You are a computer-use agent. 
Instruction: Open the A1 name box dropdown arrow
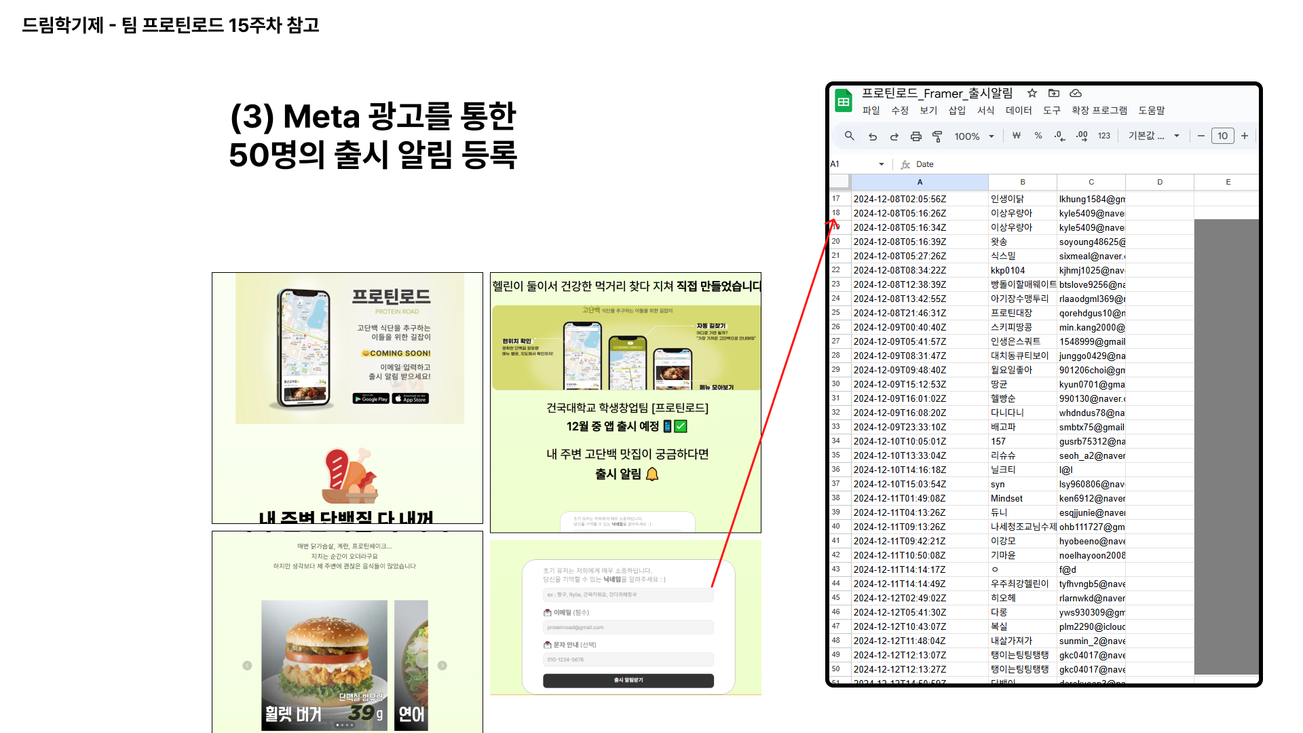pyautogui.click(x=882, y=164)
